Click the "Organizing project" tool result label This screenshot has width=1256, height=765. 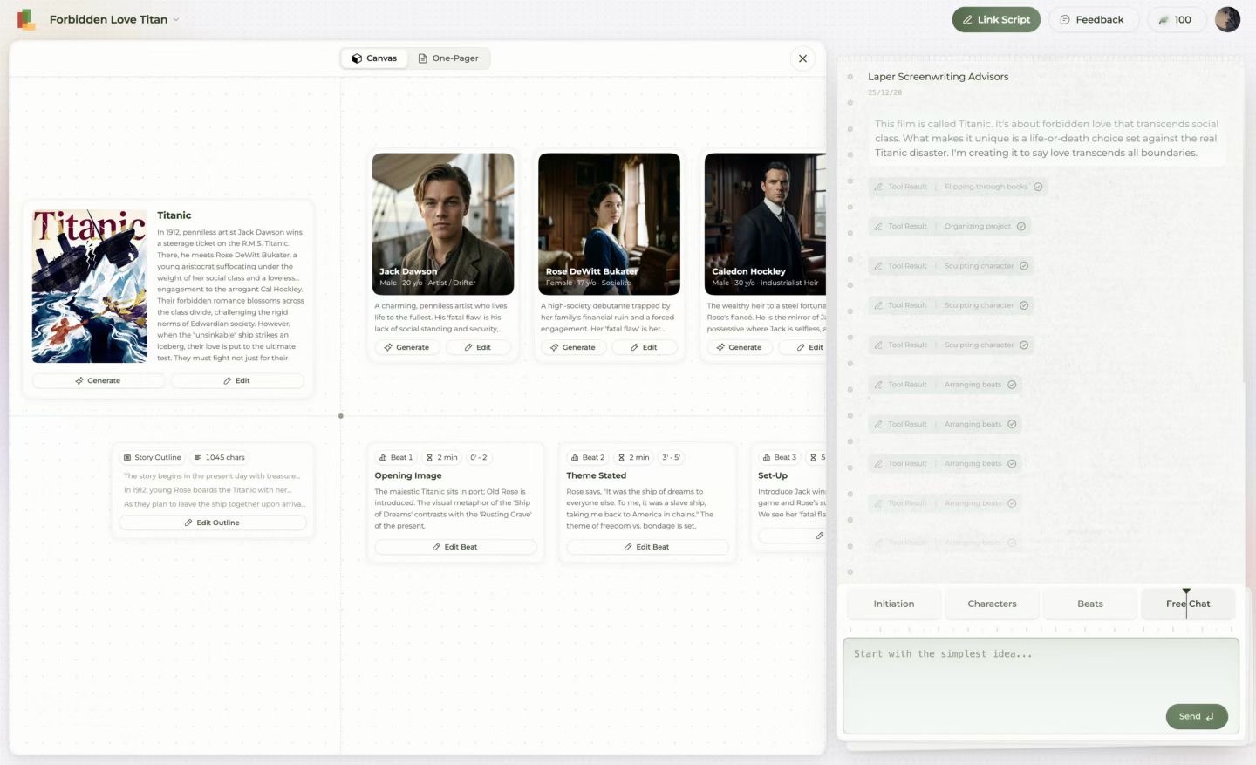[978, 226]
